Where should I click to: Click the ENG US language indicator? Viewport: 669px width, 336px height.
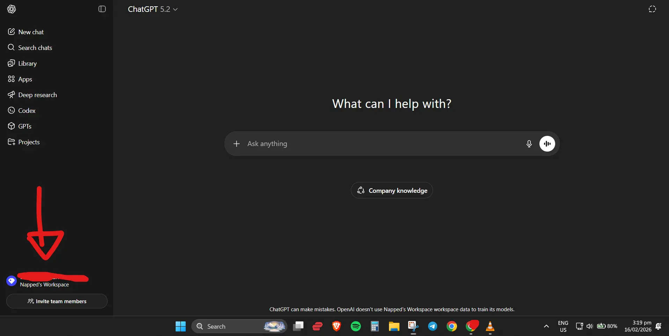point(563,326)
